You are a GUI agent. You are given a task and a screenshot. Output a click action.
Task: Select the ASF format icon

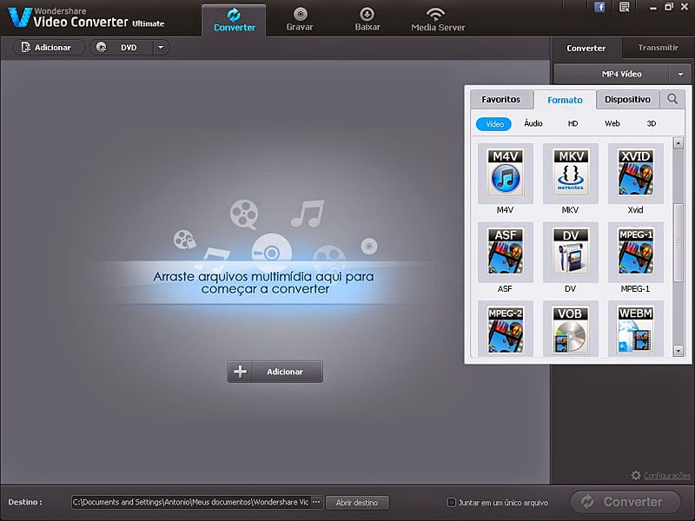point(506,252)
